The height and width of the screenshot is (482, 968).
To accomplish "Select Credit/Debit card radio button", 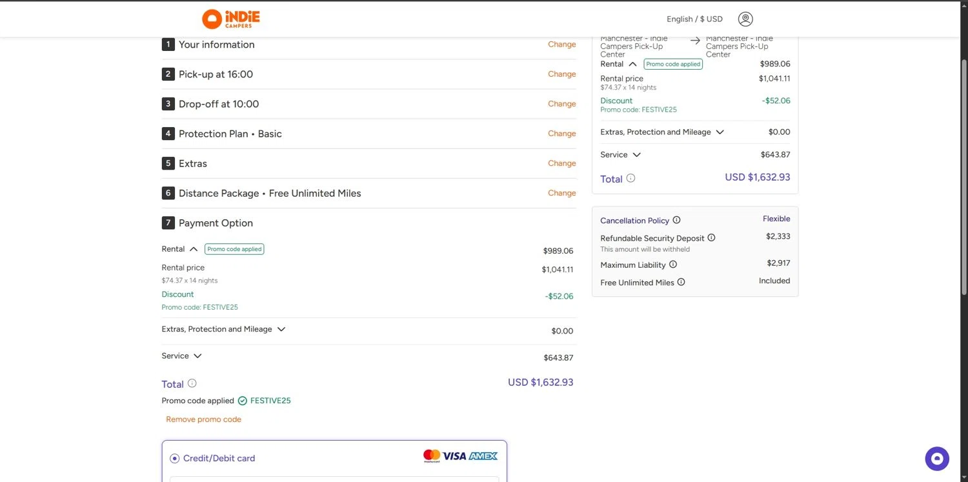I will coord(174,459).
